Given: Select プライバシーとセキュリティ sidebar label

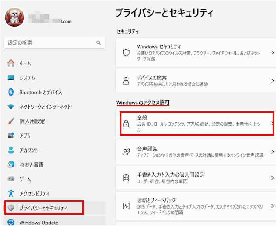Looking at the screenshot, I should tap(43, 208).
